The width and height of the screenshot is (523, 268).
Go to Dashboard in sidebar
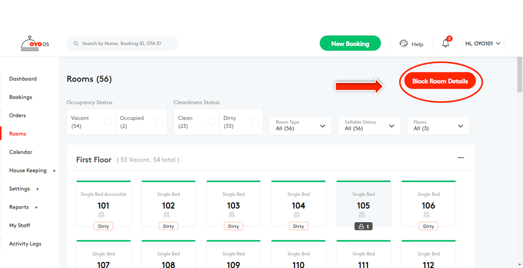[x=23, y=79]
